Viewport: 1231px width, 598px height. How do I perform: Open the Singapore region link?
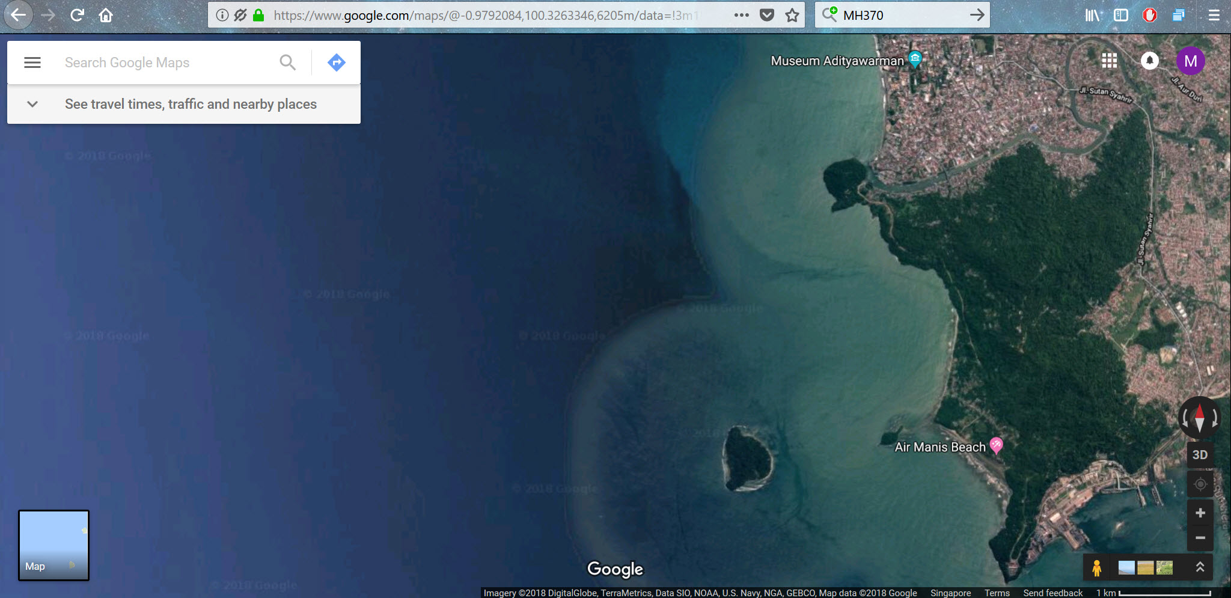(950, 593)
